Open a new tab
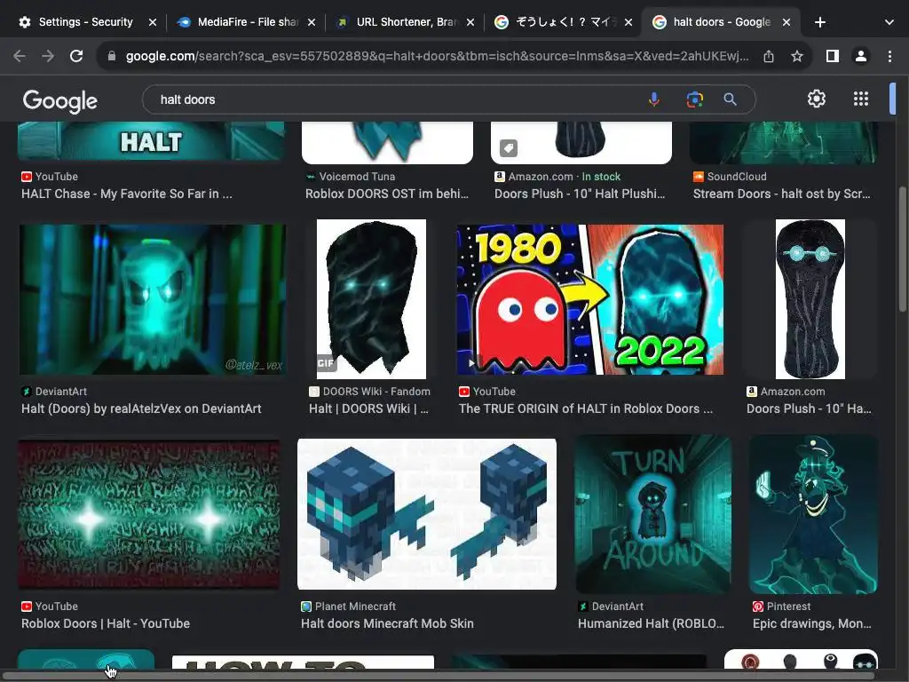909x682 pixels. pyautogui.click(x=819, y=22)
